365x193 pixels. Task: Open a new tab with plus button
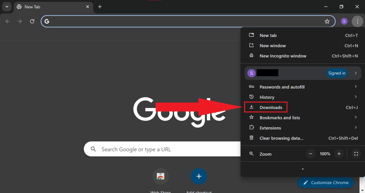click(100, 7)
